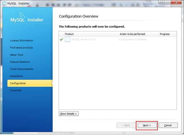The height and width of the screenshot is (135, 184).
Task: Open the Check Requirements step
Action: (x=22, y=69)
